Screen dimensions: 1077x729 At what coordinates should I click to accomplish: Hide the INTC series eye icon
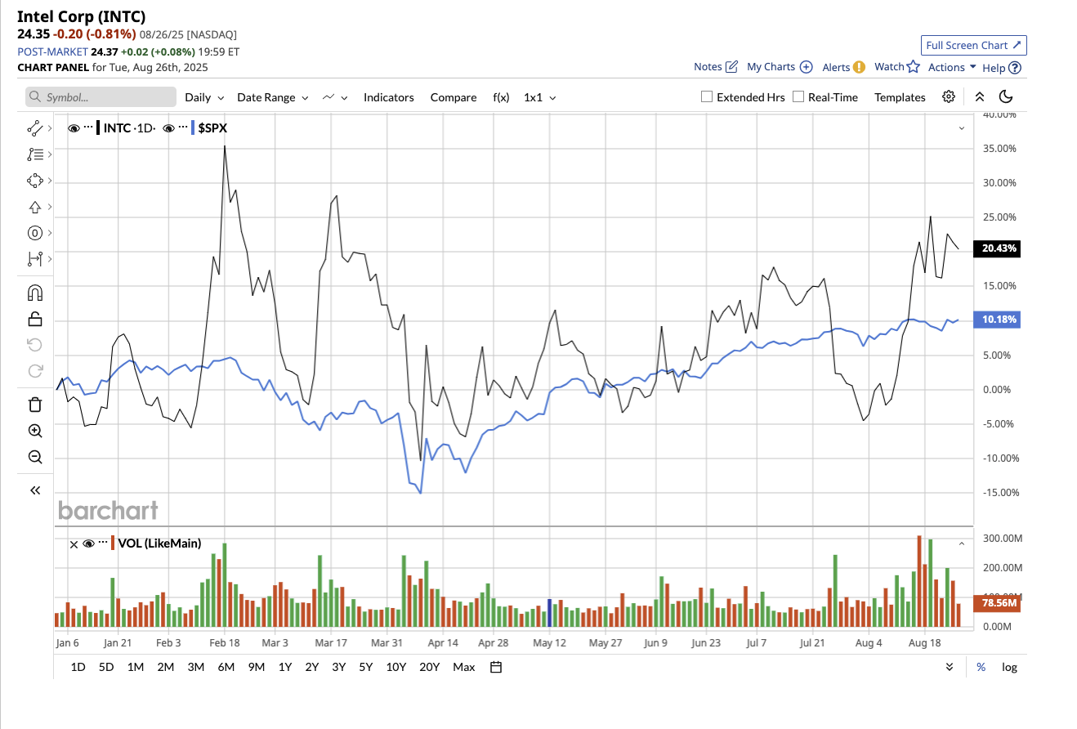click(74, 127)
